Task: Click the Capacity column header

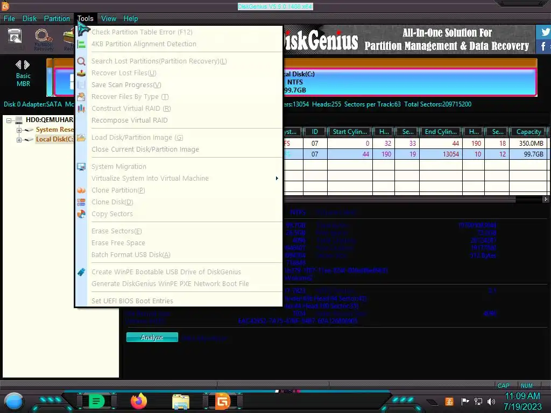Action: 528,132
